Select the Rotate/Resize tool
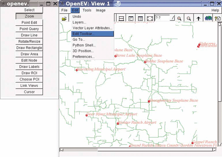 [29, 41]
